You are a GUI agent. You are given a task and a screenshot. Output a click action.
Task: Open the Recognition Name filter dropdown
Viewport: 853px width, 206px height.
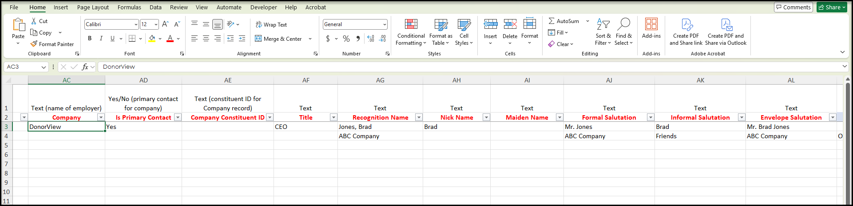[x=419, y=117]
